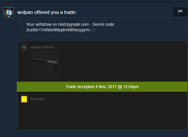Click the '12:04pm' time in accepted banner

tap(131, 87)
